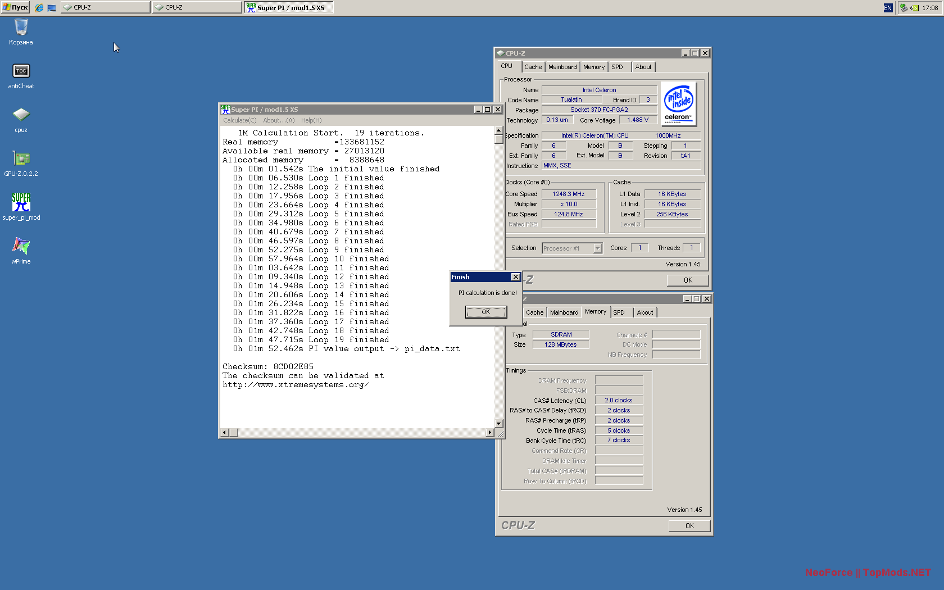944x590 pixels.
Task: Maximize the Super PI window
Action: [x=488, y=110]
